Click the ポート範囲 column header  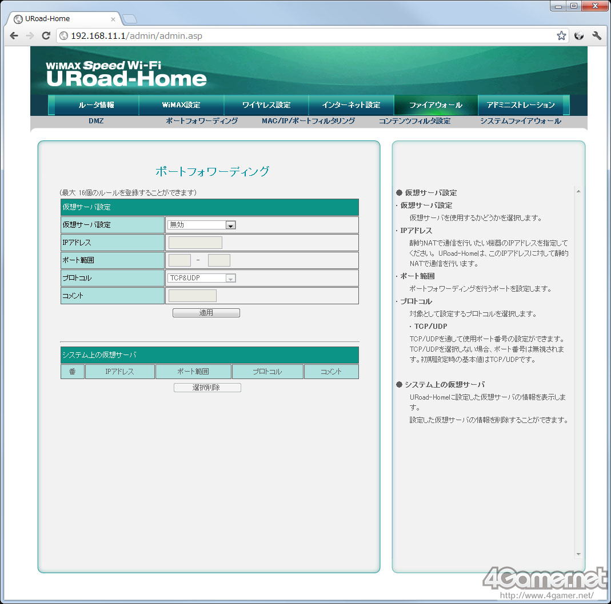193,372
